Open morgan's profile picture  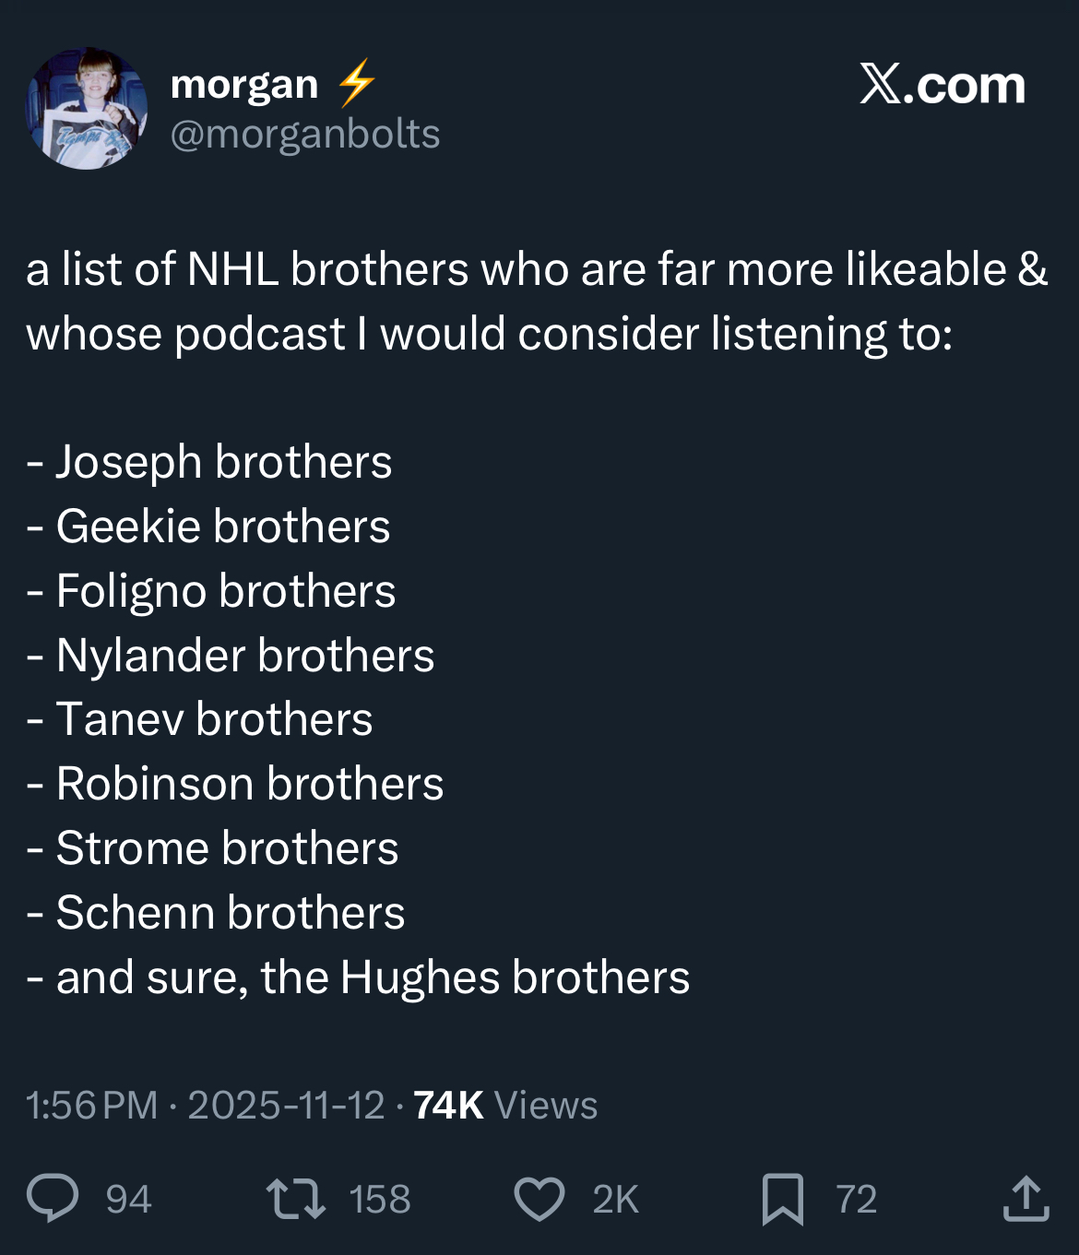pos(87,109)
